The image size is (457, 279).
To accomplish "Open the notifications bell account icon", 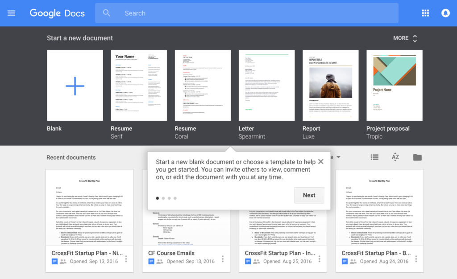I will pyautogui.click(x=445, y=13).
